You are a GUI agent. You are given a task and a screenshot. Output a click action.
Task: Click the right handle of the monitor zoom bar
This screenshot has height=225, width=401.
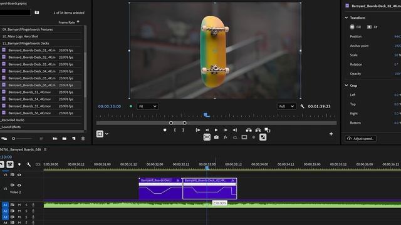coord(184,123)
